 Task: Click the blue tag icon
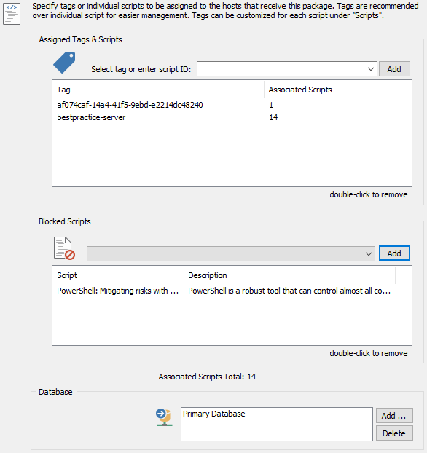point(64,63)
